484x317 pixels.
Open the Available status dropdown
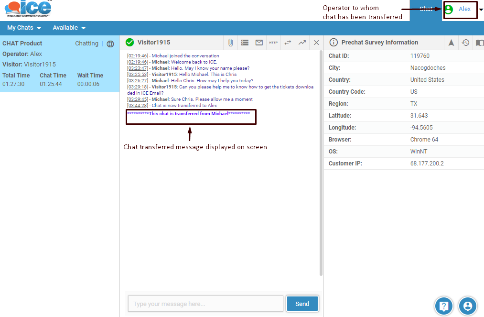[x=69, y=28]
